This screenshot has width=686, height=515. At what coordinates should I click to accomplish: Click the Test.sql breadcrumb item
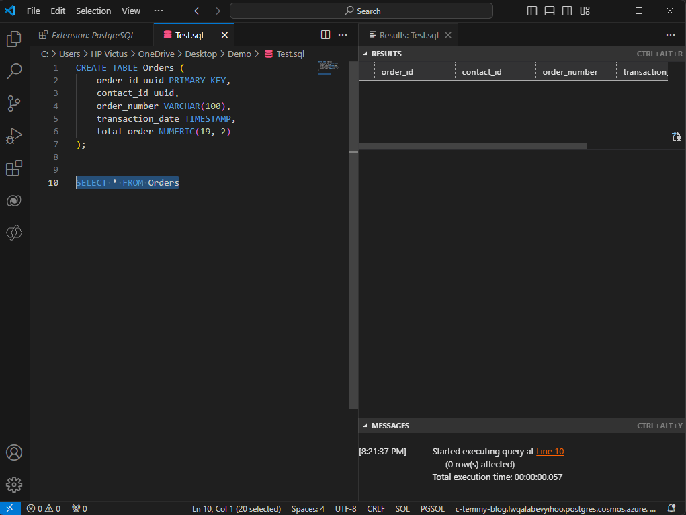285,54
